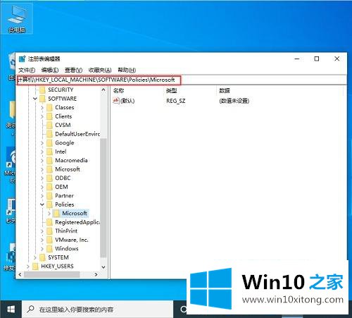352x318 pixels.
Task: Click the Policies folder icon
Action: (49, 204)
